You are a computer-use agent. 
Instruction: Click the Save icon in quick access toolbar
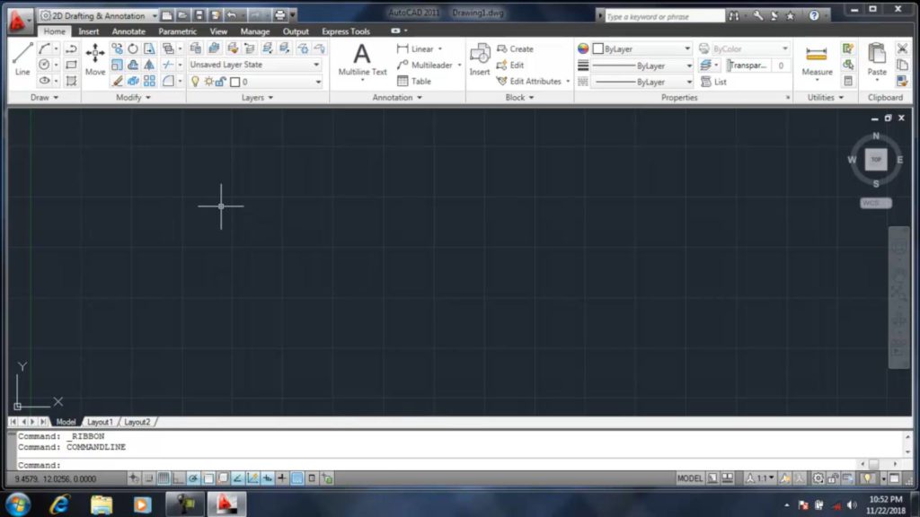[x=199, y=16]
